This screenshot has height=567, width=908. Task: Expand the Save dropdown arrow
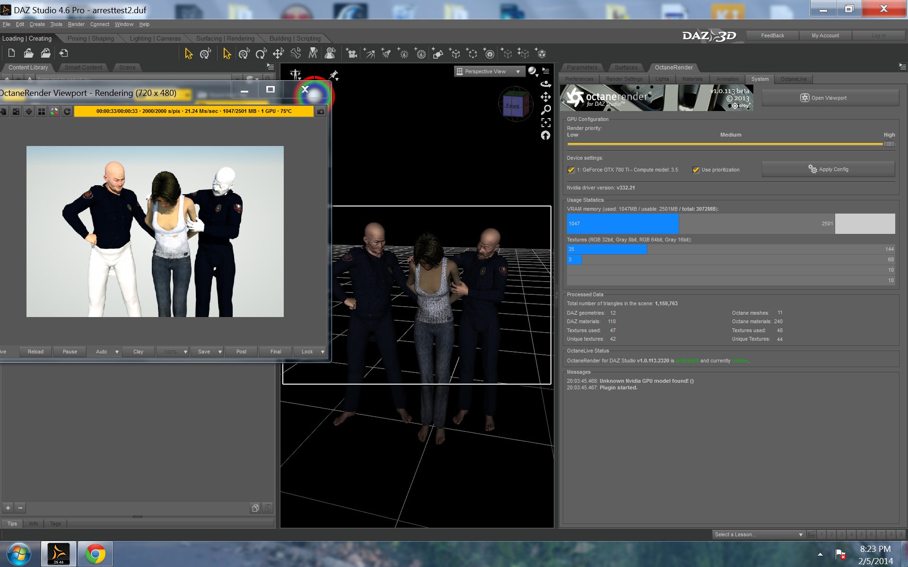click(220, 352)
